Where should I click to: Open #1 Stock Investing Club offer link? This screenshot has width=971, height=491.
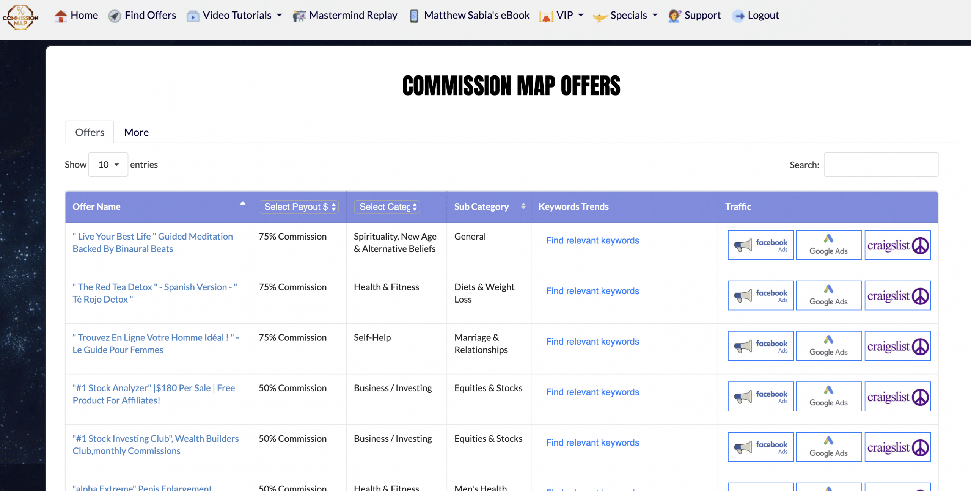click(x=156, y=444)
